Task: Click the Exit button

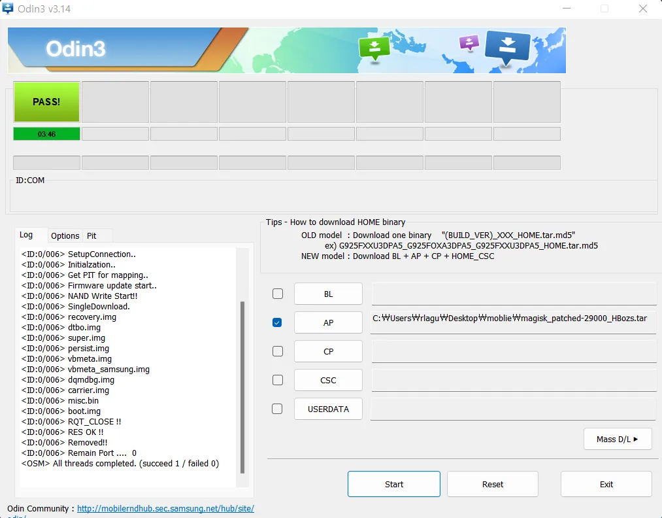Action: pos(606,484)
